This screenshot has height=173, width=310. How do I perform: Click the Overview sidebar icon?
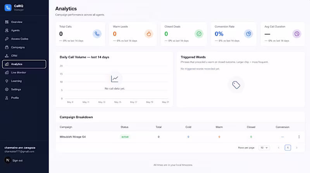7,22
